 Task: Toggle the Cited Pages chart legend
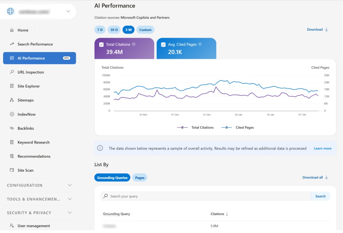coord(244,127)
